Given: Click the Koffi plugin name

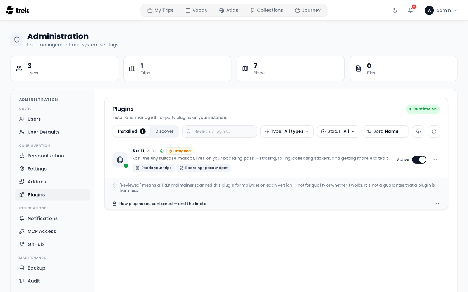Looking at the screenshot, I should (x=138, y=151).
